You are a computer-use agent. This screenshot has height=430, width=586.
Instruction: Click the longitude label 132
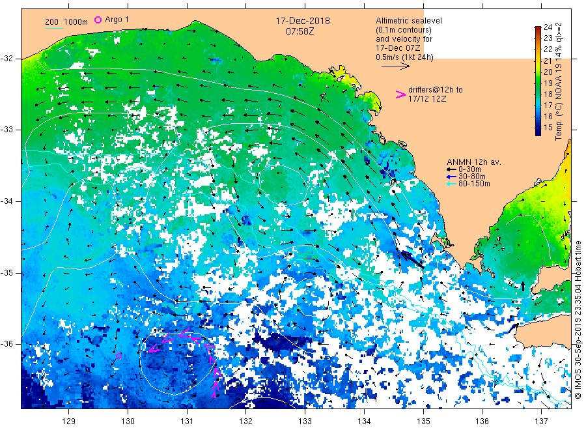click(x=246, y=422)
